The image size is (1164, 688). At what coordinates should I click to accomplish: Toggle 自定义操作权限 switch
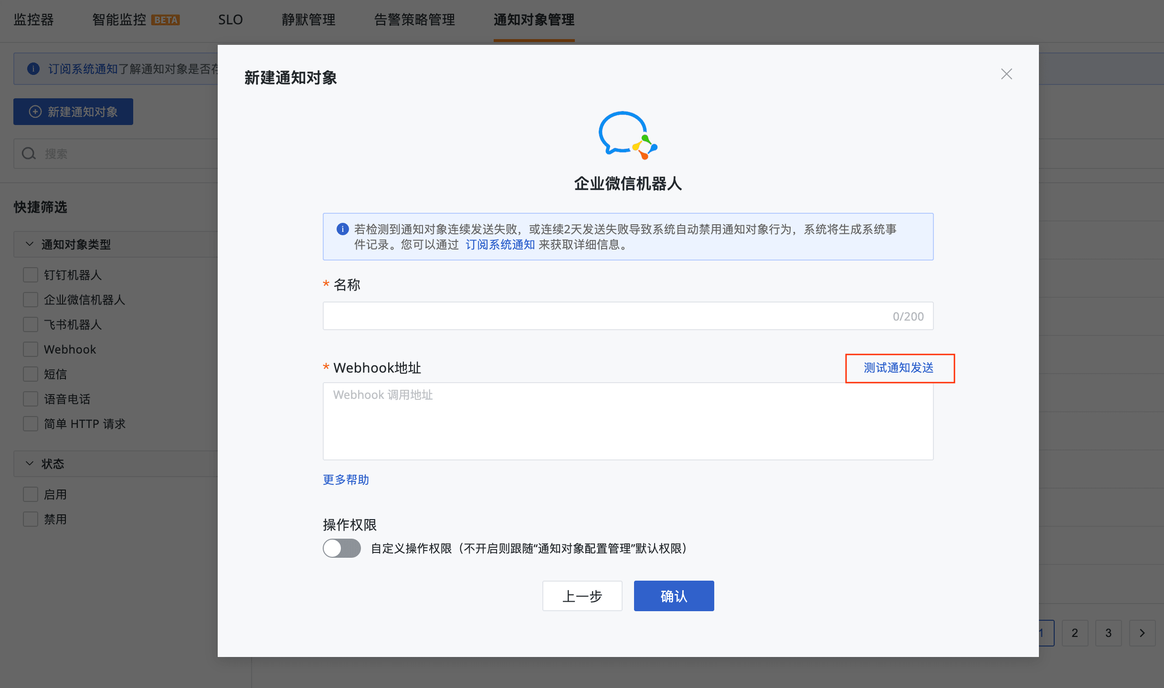pyautogui.click(x=342, y=548)
